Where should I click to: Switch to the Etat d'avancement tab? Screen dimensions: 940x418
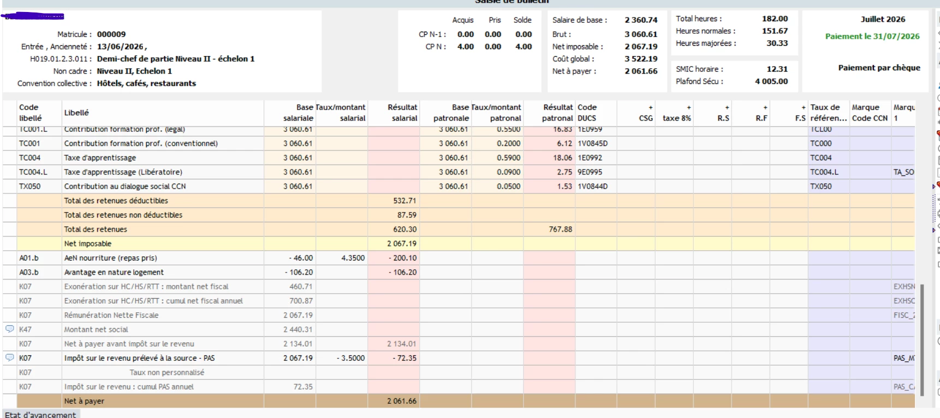coord(41,414)
